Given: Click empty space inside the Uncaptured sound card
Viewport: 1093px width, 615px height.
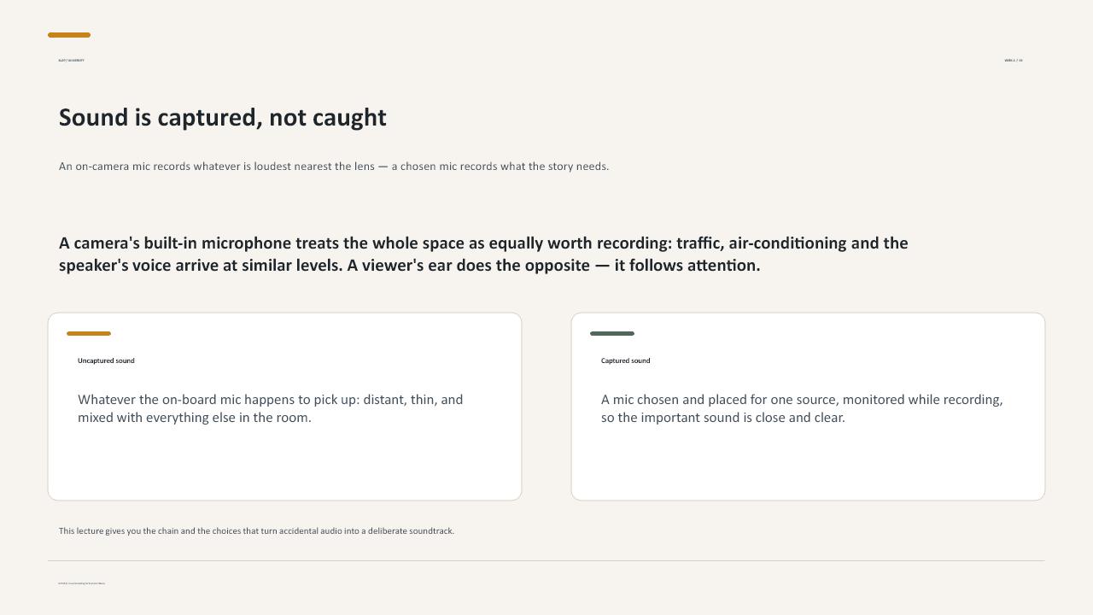Looking at the screenshot, I should (284, 466).
